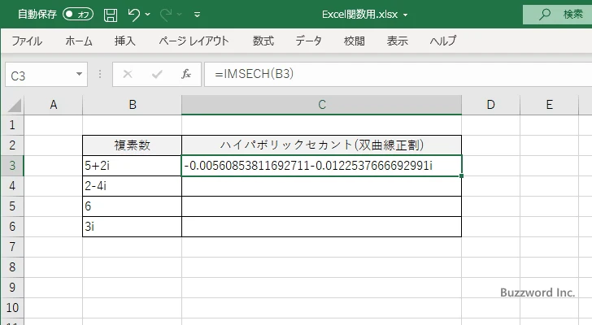The width and height of the screenshot is (592, 325).
Task: Click the Redo arrow icon
Action: [166, 15]
